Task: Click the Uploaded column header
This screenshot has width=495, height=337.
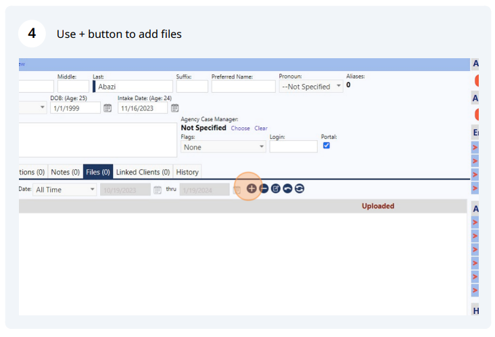Action: tap(378, 206)
